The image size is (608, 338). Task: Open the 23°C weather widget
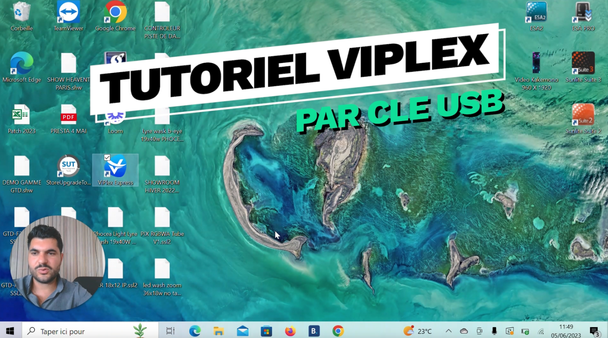coord(418,331)
